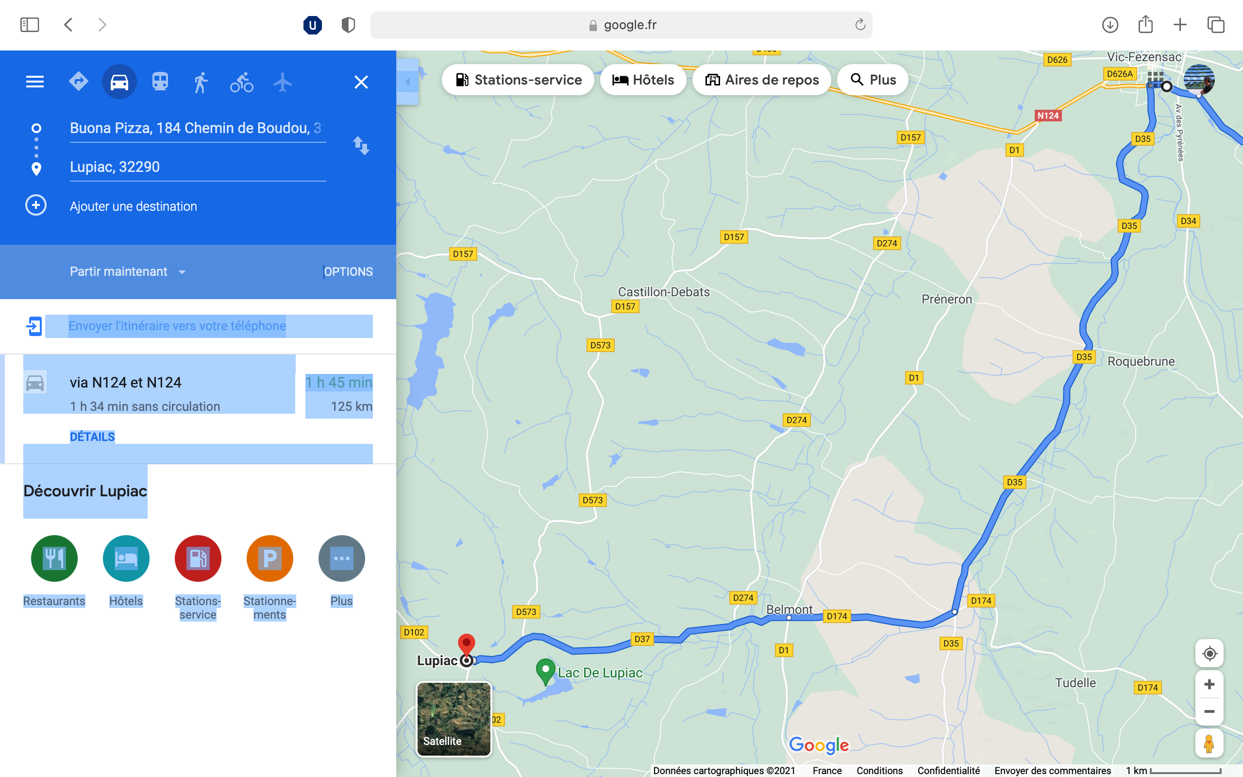
Task: Swap origin and destination with reverse arrows
Action: click(361, 146)
